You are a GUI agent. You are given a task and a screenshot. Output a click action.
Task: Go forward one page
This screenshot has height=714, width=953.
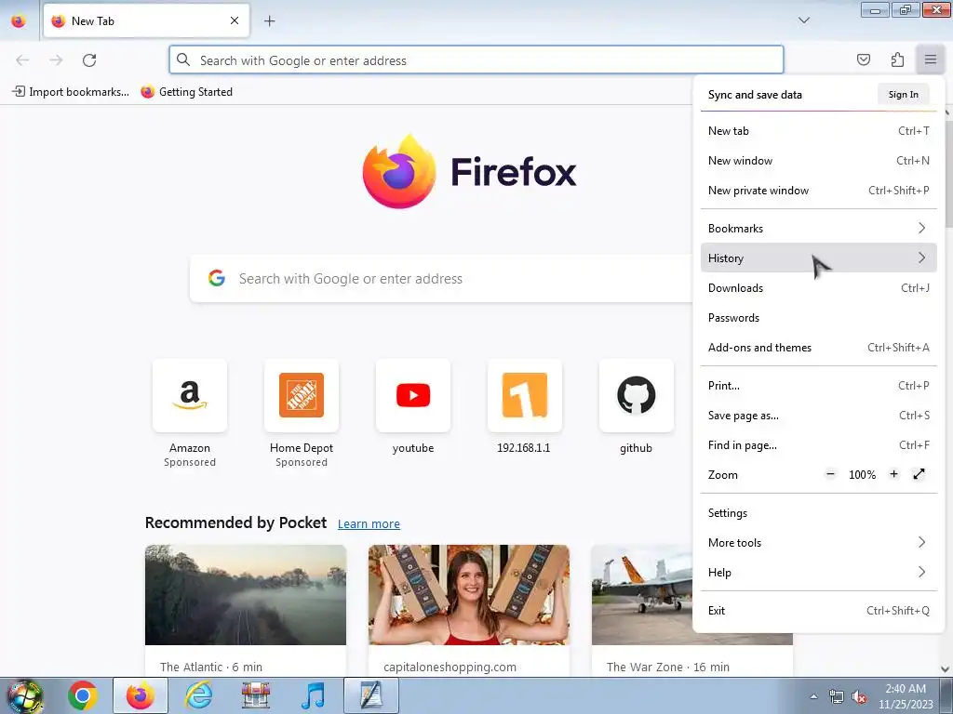click(x=56, y=60)
